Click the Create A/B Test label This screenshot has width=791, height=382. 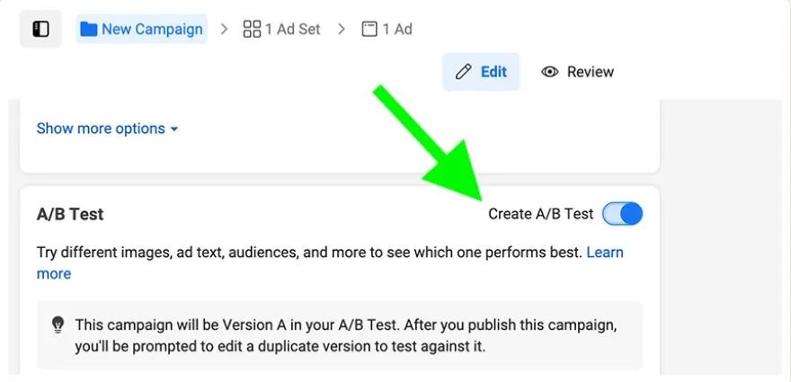(x=540, y=214)
